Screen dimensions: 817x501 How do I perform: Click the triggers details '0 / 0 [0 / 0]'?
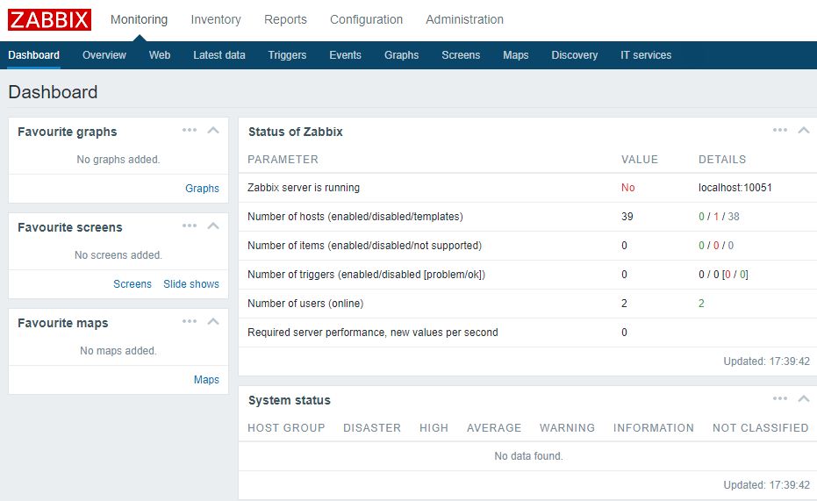(x=724, y=275)
